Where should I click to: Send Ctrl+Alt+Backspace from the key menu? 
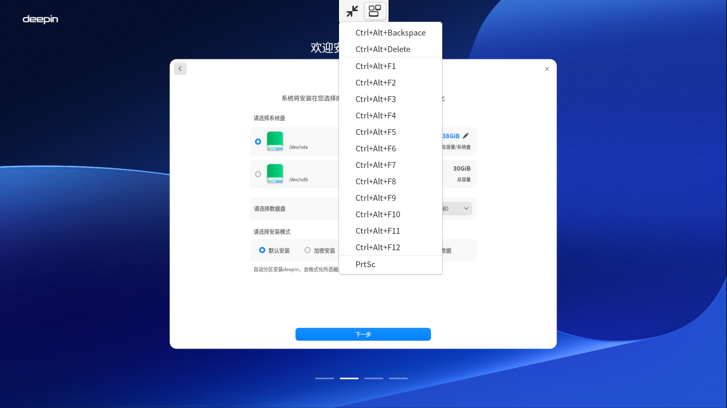coord(391,32)
